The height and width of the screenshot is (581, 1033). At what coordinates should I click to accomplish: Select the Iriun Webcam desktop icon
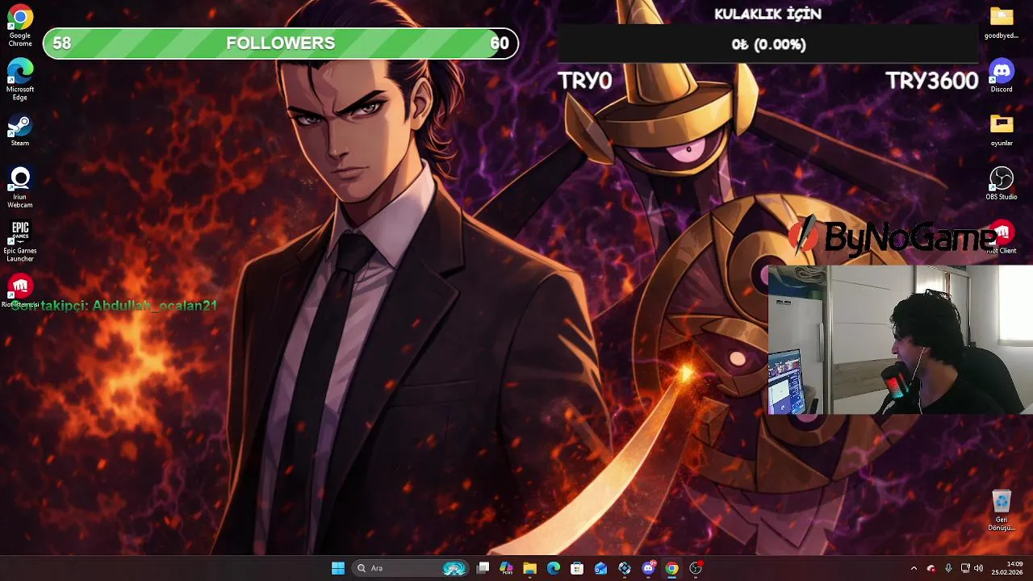[20, 187]
